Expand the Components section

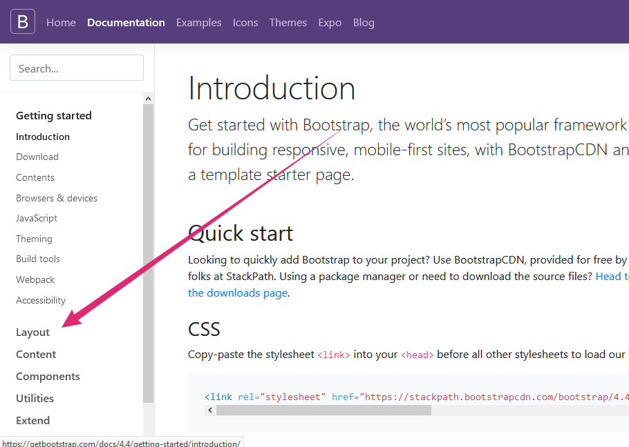[48, 377]
